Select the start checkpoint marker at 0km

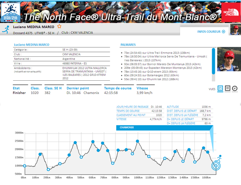tap(24, 166)
